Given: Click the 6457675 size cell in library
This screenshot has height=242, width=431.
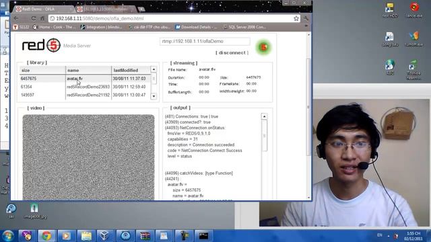Looking at the screenshot, I should 28,79.
